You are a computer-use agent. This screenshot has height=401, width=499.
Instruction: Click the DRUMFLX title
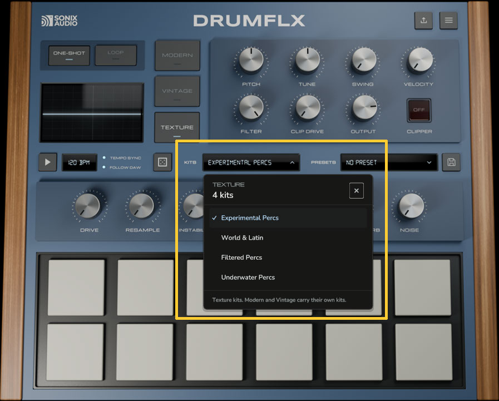[249, 21]
